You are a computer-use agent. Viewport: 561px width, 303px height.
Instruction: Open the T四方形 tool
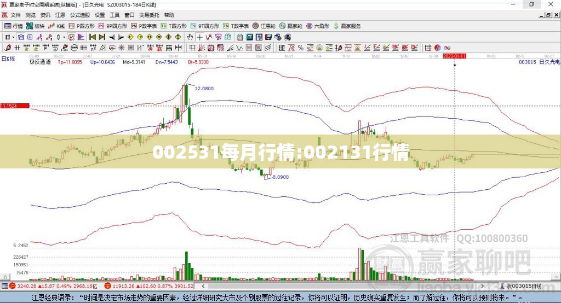pos(174,26)
